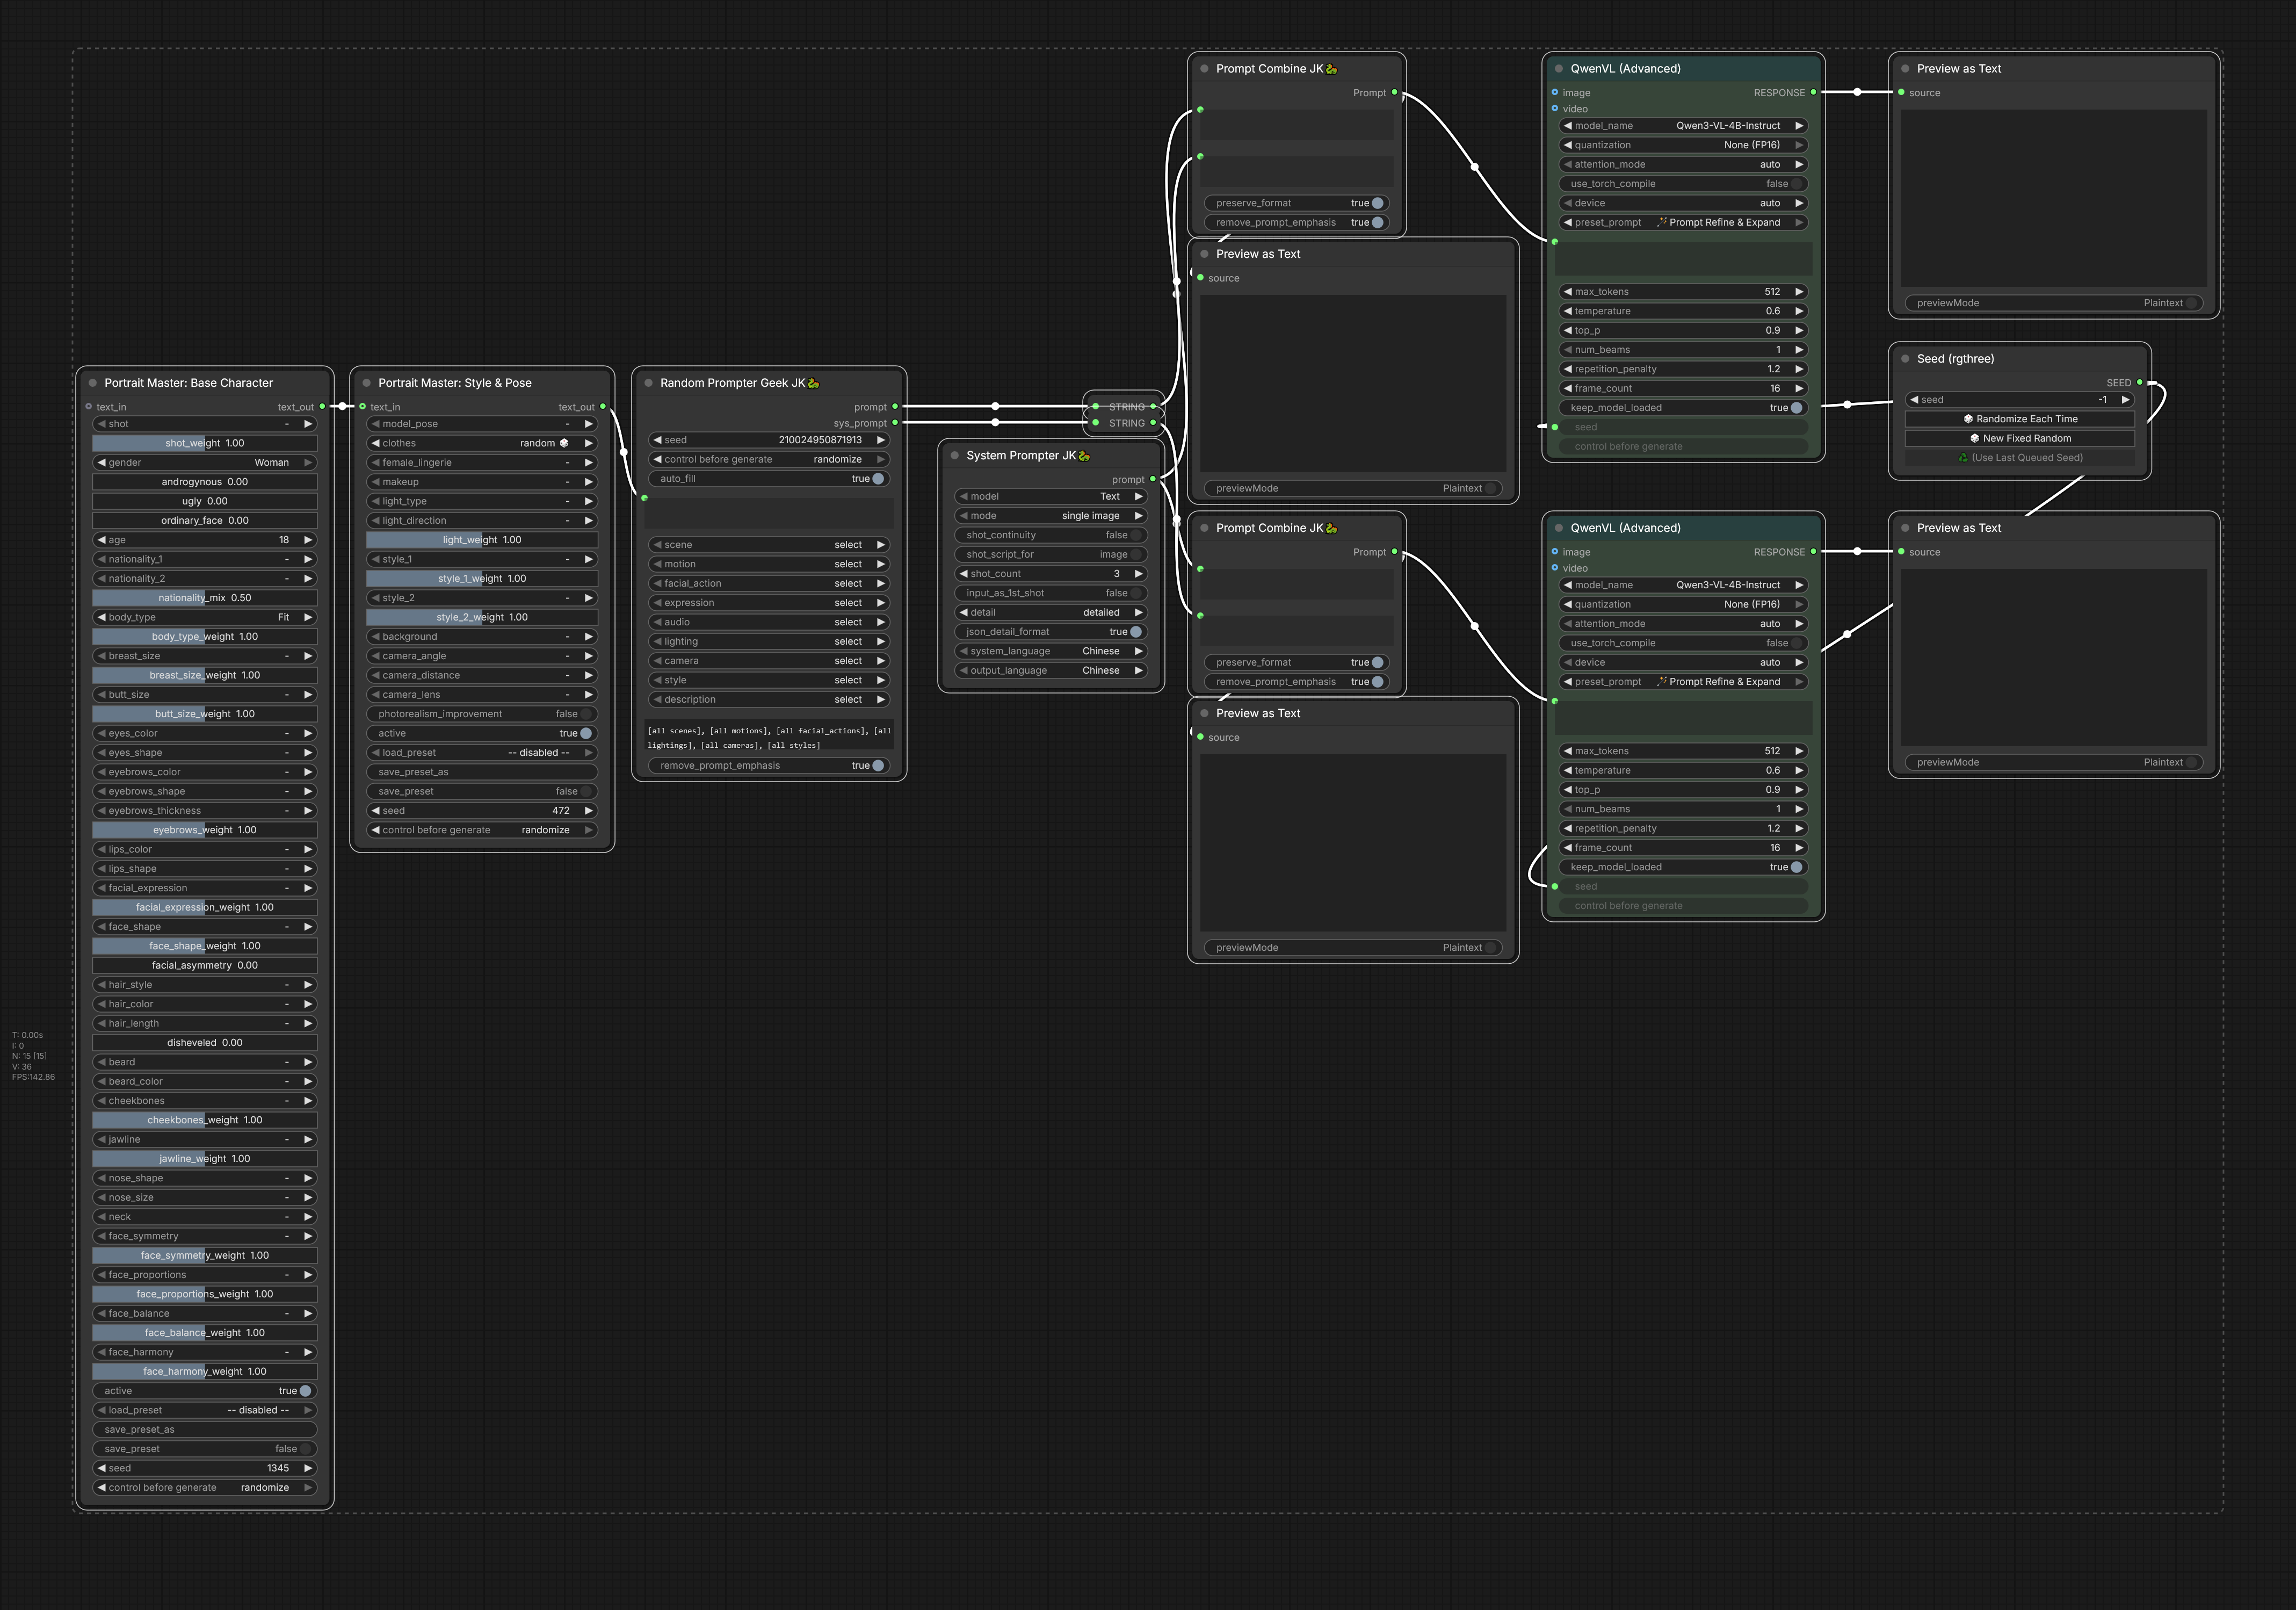Click prompt output port of System Prompter JK

click(x=1153, y=479)
